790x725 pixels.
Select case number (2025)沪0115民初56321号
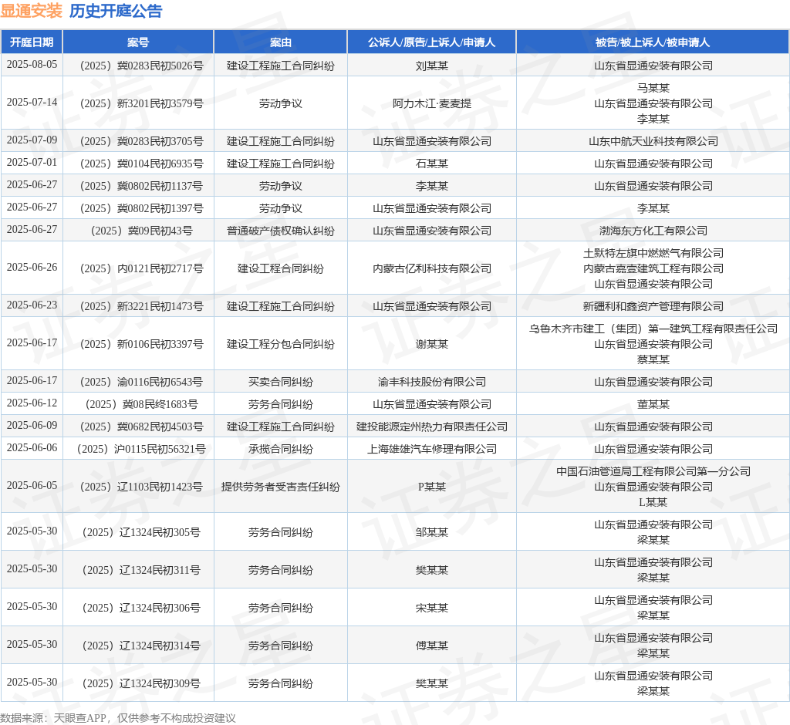[x=139, y=449]
